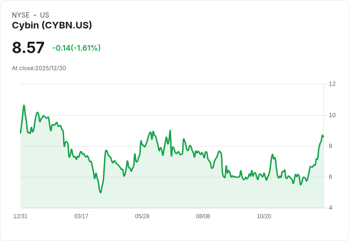Image resolution: width=349 pixels, height=241 pixels.
Task: Click the 12/31 date axis label
Action: click(20, 216)
